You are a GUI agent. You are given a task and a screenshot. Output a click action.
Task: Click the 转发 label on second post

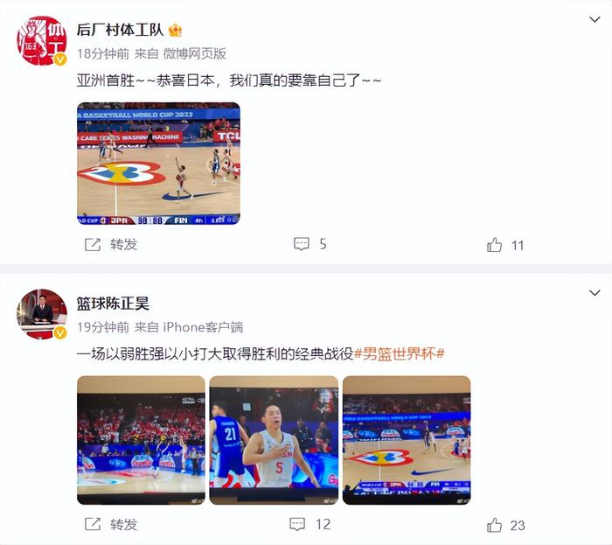pyautogui.click(x=124, y=525)
